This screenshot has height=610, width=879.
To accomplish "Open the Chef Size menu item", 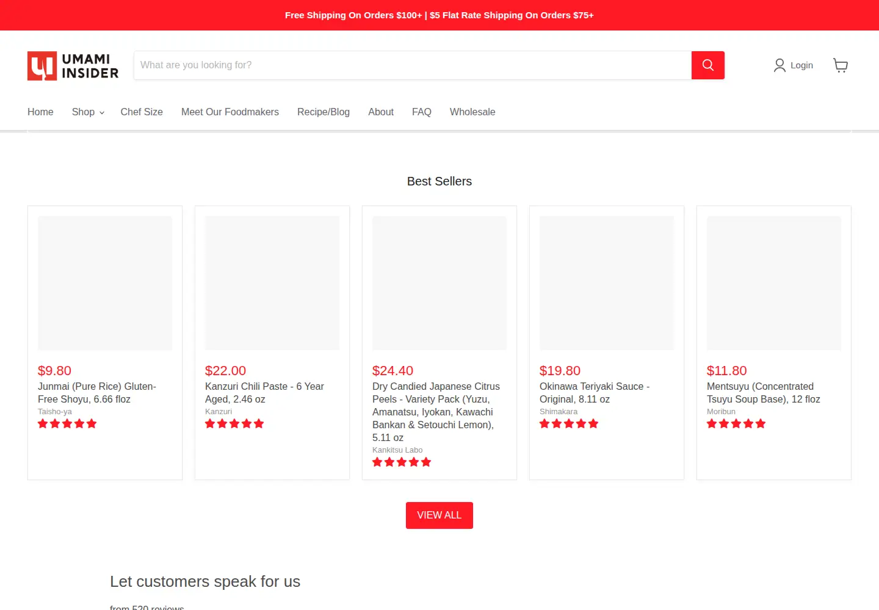I will (142, 112).
